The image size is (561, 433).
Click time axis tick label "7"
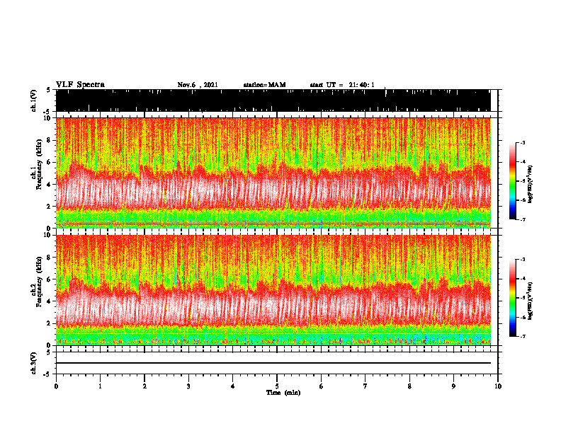coord(365,386)
